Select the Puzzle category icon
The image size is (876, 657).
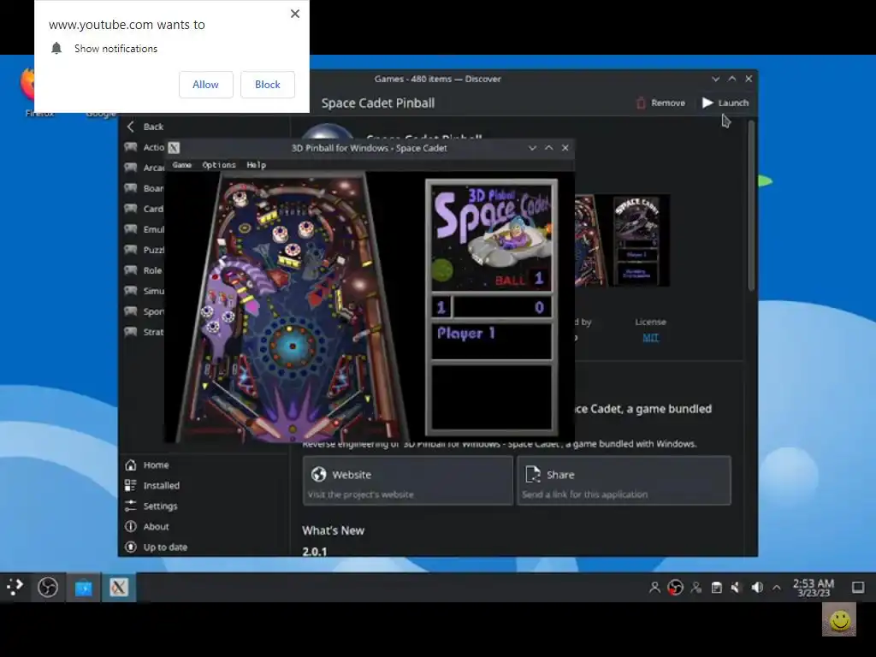(x=131, y=249)
